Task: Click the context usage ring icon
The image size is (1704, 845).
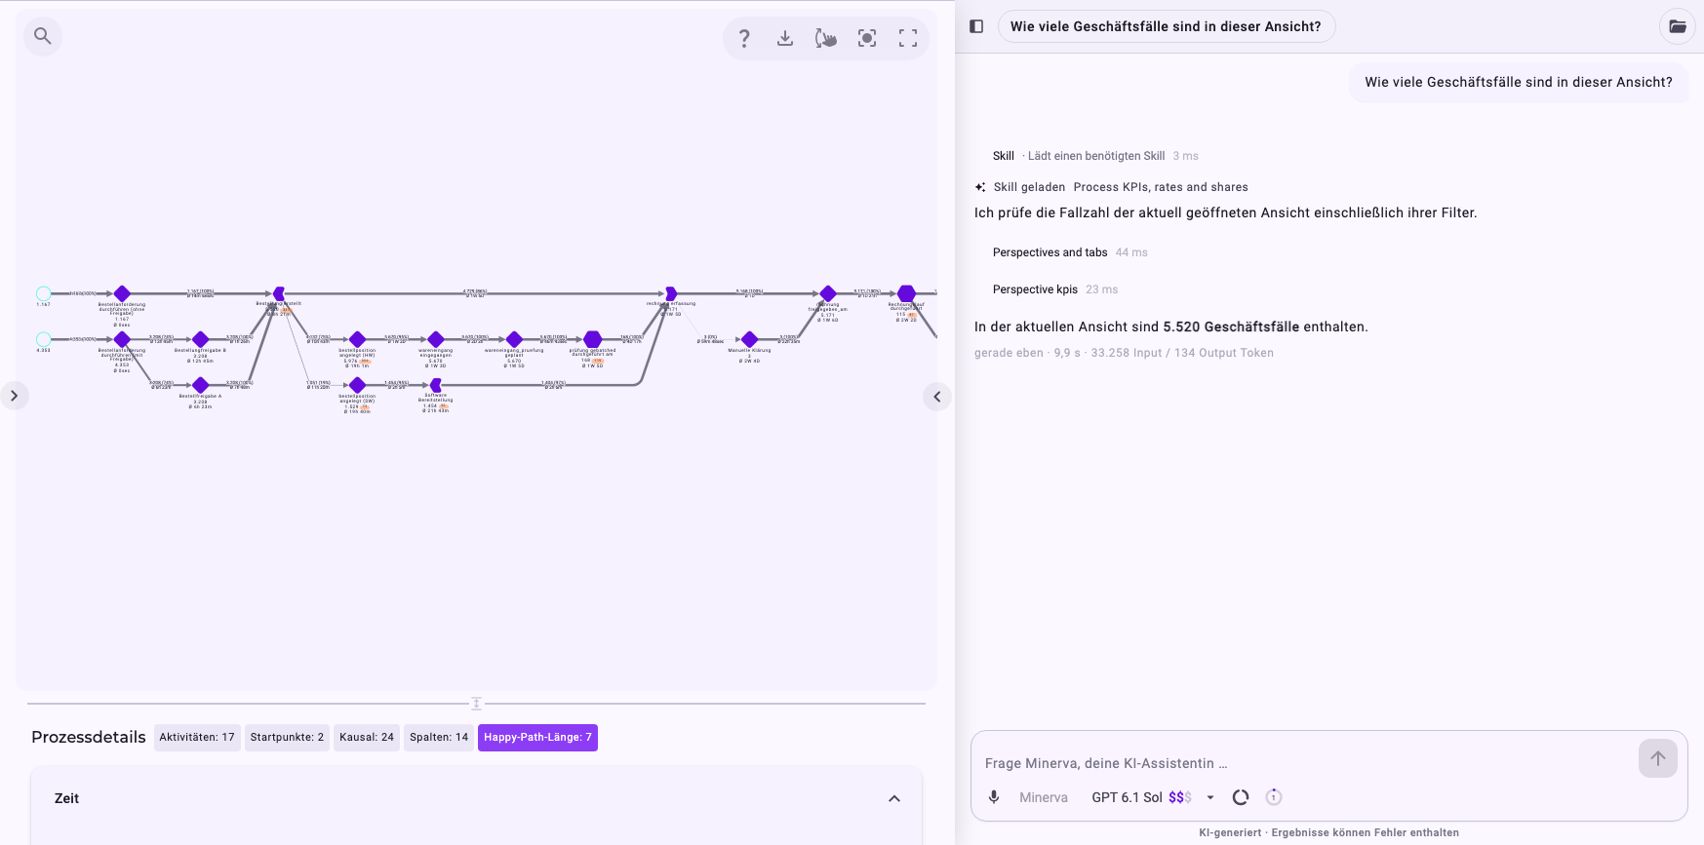Action: coord(1241,797)
